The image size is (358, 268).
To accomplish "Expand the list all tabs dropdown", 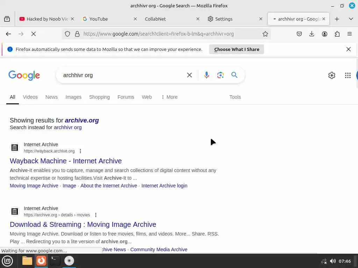I will click(x=351, y=19).
